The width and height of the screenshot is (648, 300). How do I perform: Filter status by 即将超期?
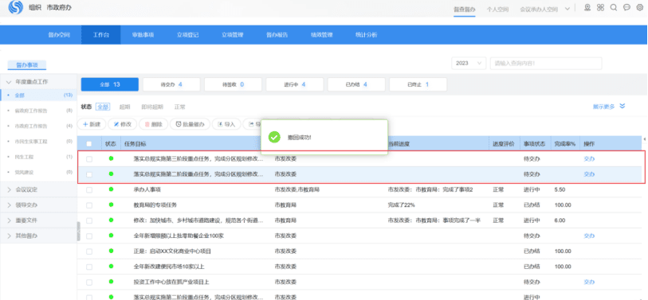click(152, 107)
